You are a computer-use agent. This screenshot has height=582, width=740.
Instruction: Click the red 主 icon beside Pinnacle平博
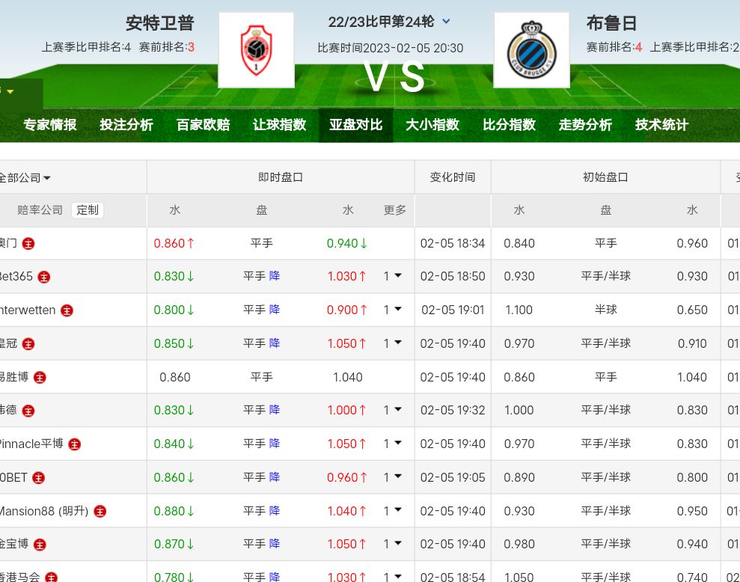click(x=75, y=444)
